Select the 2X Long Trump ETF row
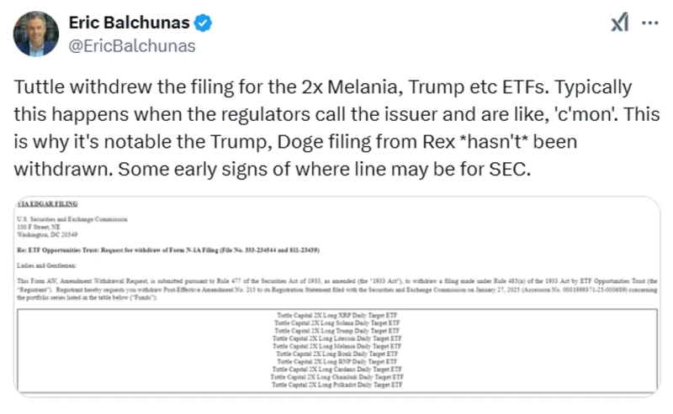The image size is (673, 414). (x=337, y=330)
